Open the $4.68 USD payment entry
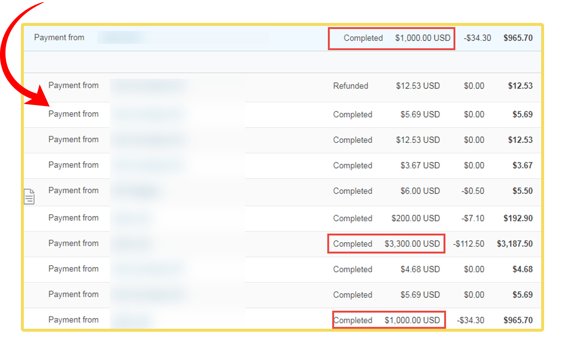 click(x=420, y=269)
